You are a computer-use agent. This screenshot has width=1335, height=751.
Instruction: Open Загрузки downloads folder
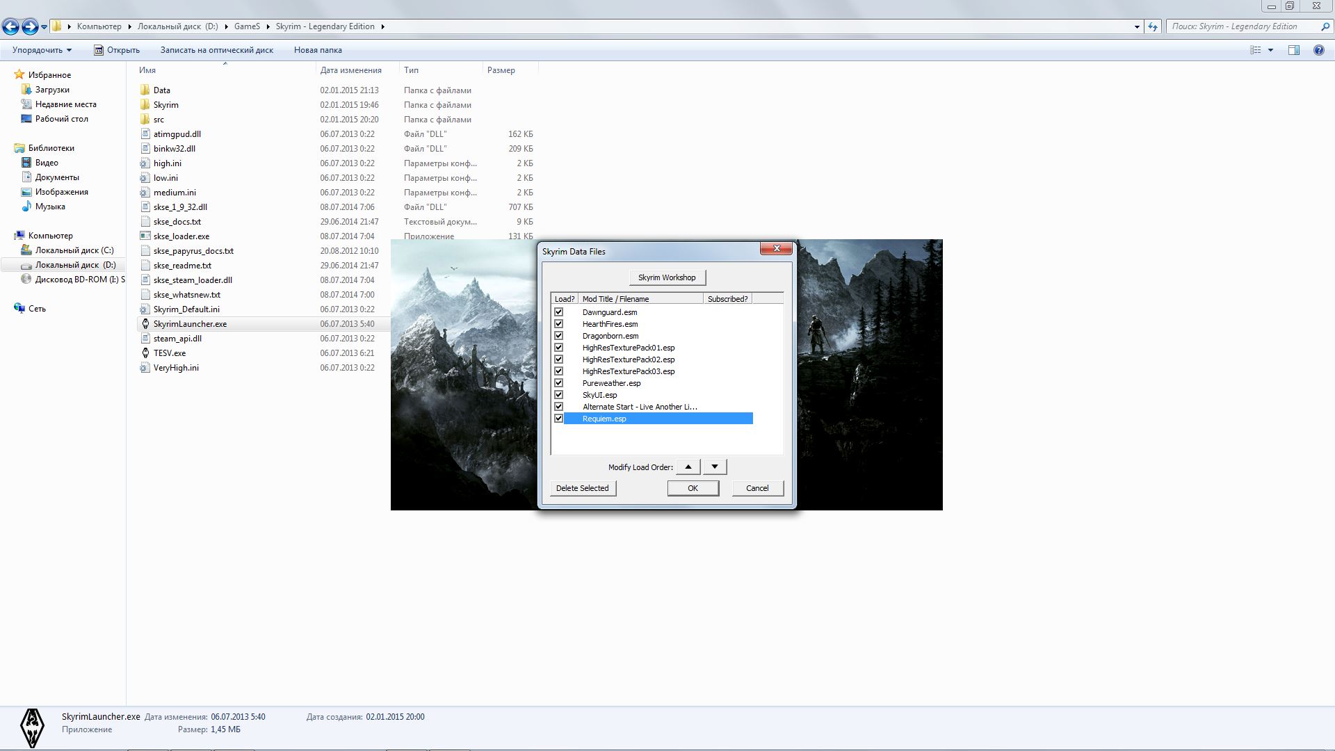[52, 90]
